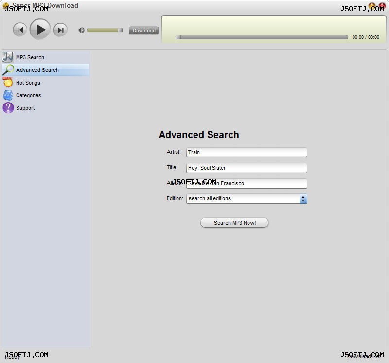389x363 pixels.
Task: Click the Download button
Action: point(143,31)
